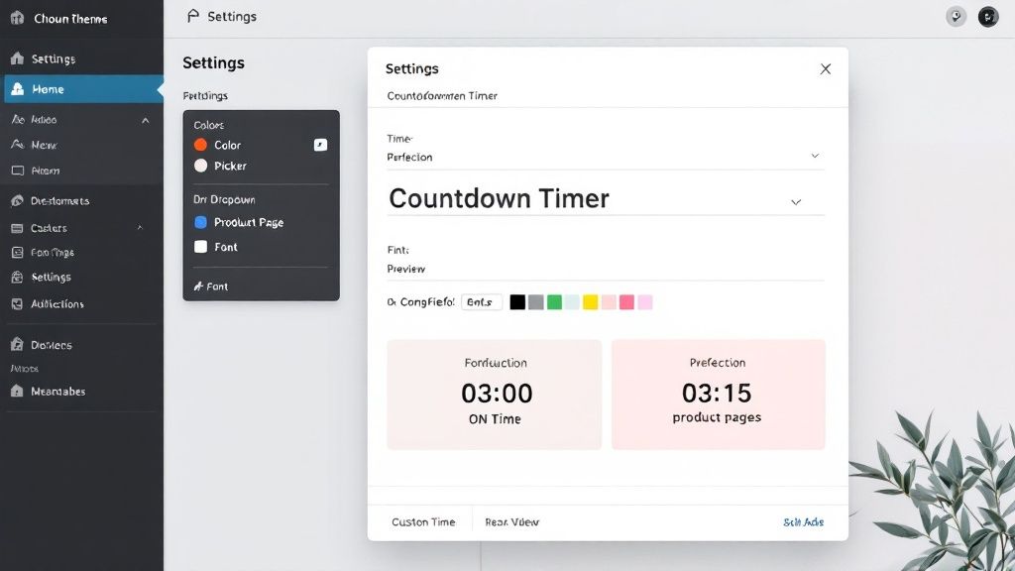Switch to the Custon Time tab
The width and height of the screenshot is (1015, 571).
pyautogui.click(x=423, y=521)
